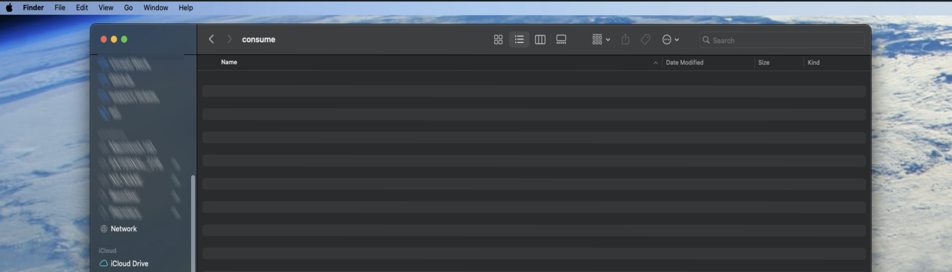This screenshot has width=952, height=272.
Task: Go forward with the right chevron
Action: (229, 39)
